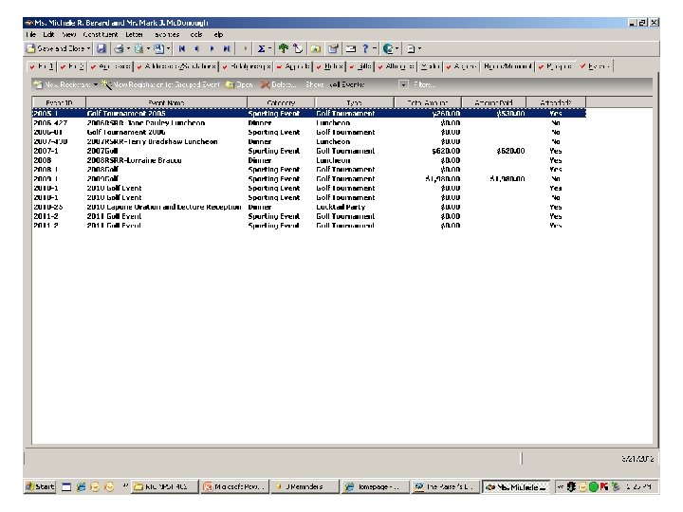Click the Windows Start button
Viewport: 683px width, 512px height.
click(x=41, y=486)
